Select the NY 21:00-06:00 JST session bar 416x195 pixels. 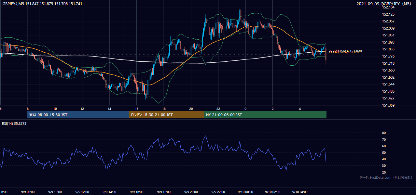tap(265, 115)
